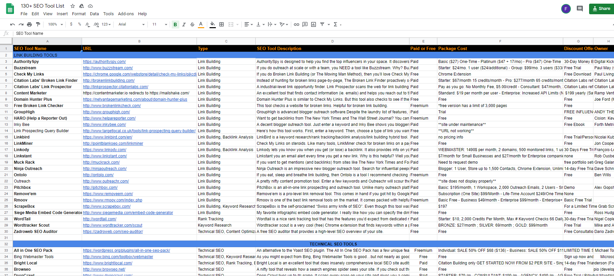Toggle strikethrough formatting
This screenshot has width=614, height=276.
tap(192, 25)
